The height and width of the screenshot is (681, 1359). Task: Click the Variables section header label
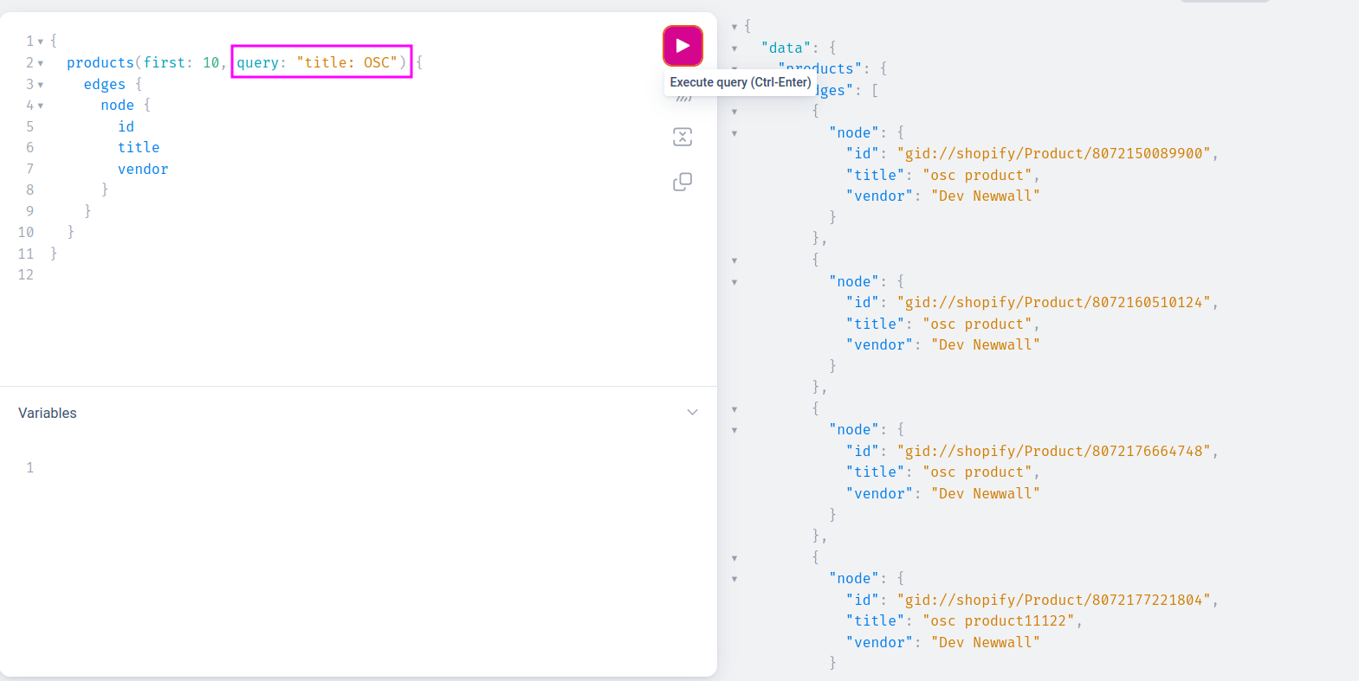pos(48,414)
